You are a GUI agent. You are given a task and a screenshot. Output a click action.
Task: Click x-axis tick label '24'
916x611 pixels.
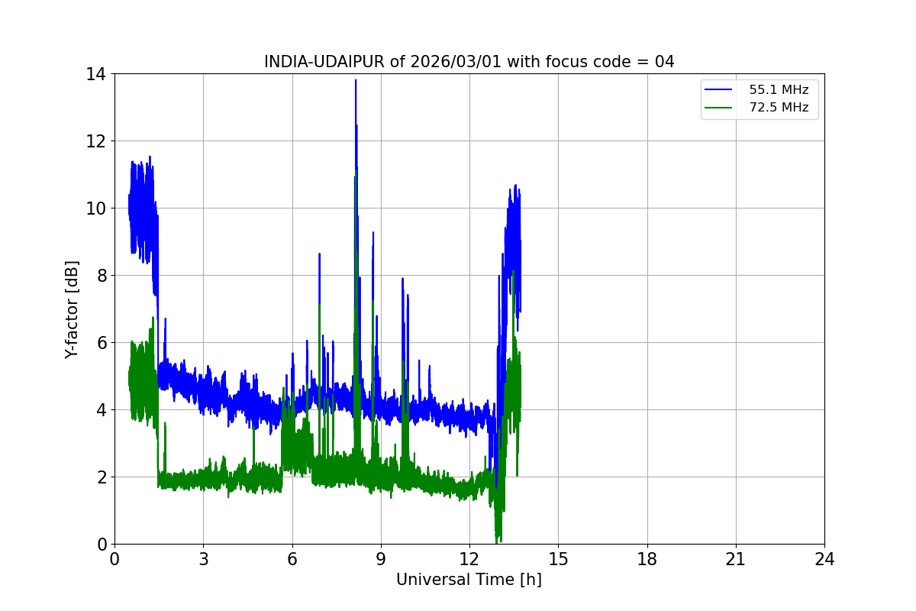[x=824, y=559]
